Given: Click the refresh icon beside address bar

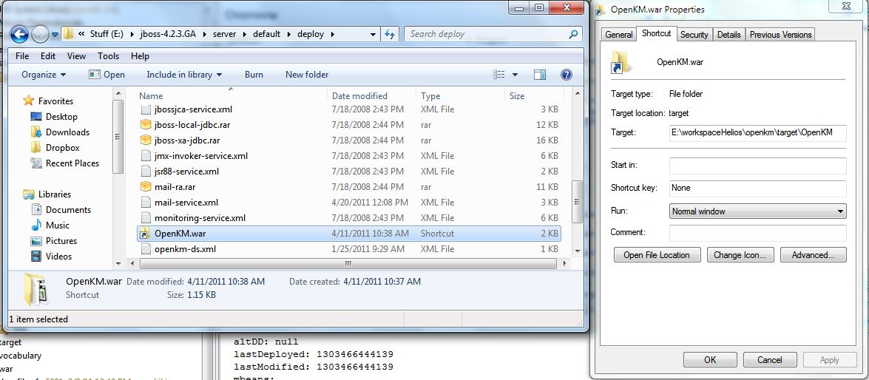Looking at the screenshot, I should [x=391, y=34].
